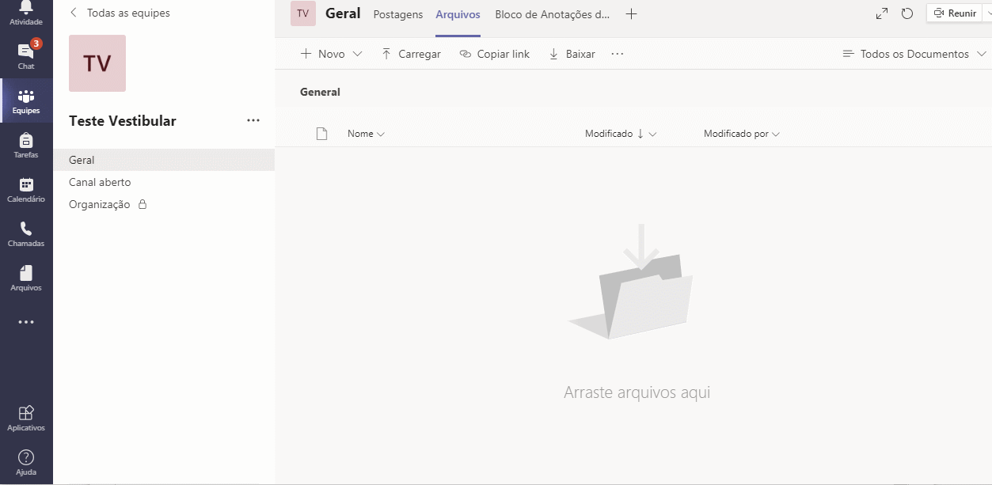
Task: Select the Equipes sidebar icon
Action: pyautogui.click(x=26, y=100)
